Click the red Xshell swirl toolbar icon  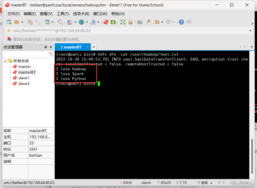point(106,22)
